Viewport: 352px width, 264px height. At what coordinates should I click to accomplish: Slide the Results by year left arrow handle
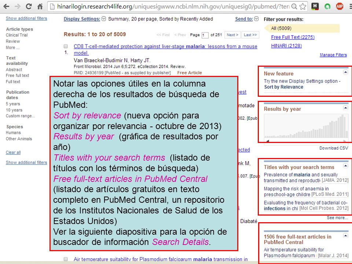[x=267, y=141]
